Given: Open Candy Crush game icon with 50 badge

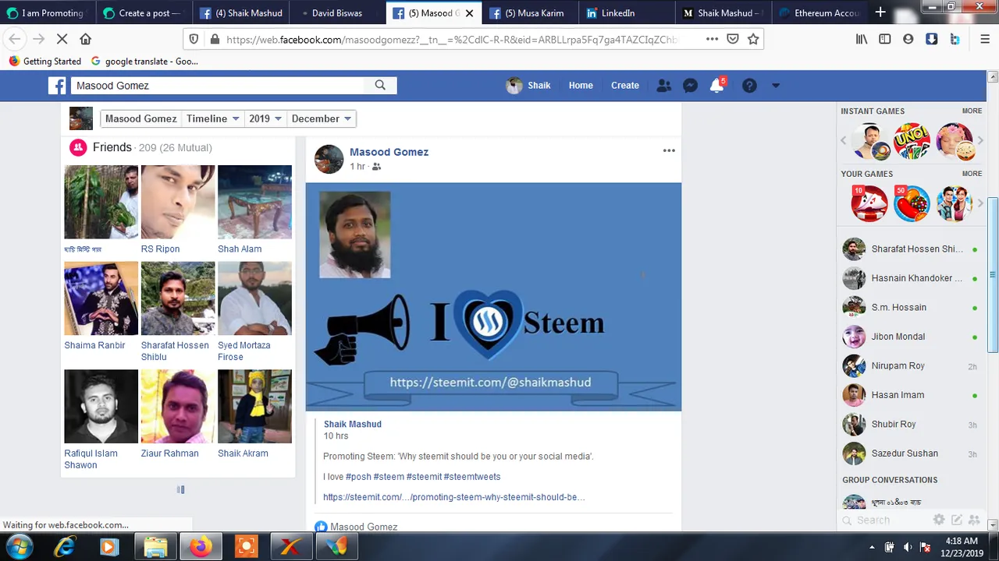Looking at the screenshot, I should pyautogui.click(x=912, y=204).
